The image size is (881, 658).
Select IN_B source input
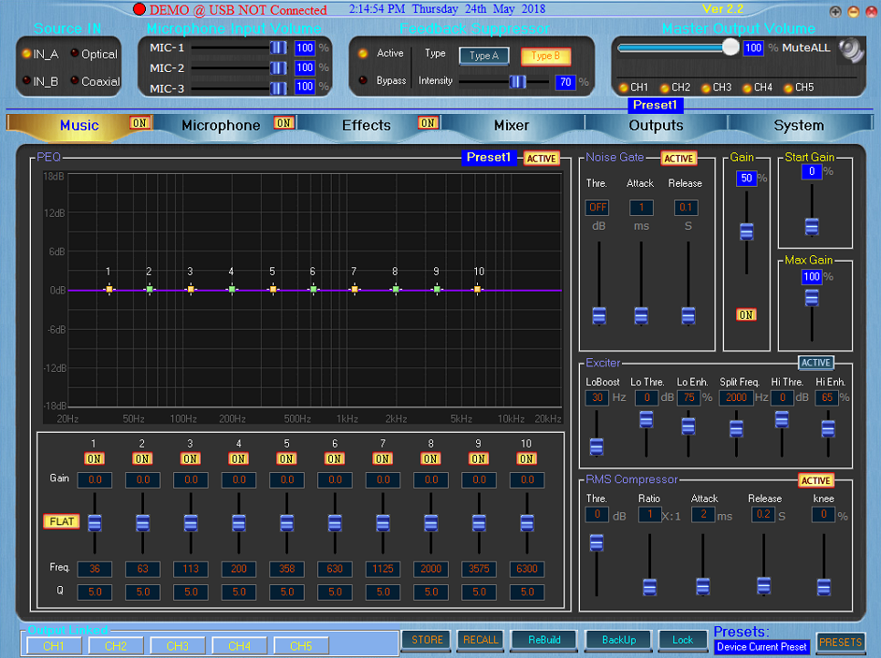(26, 80)
